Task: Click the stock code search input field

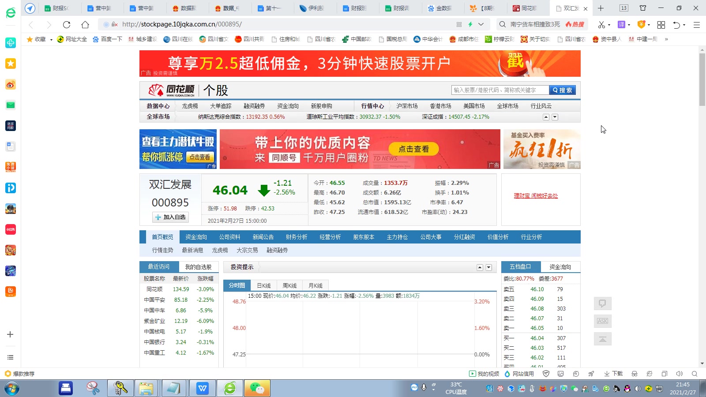Action: click(500, 90)
